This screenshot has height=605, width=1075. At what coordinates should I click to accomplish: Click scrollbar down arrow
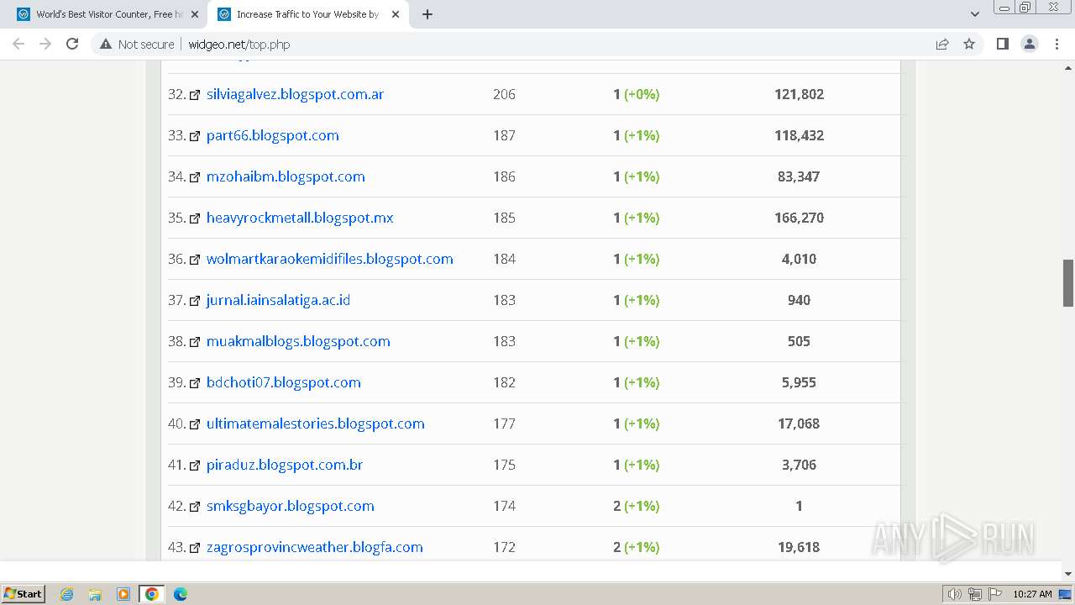click(1068, 573)
